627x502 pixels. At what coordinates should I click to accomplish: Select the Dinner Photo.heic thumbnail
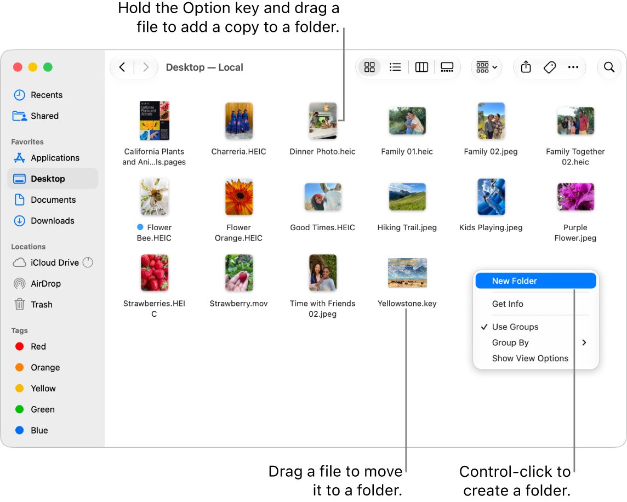point(323,121)
